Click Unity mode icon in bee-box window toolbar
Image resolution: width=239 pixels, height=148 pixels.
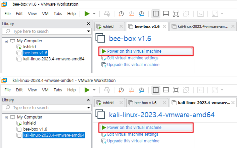tap(186, 14)
